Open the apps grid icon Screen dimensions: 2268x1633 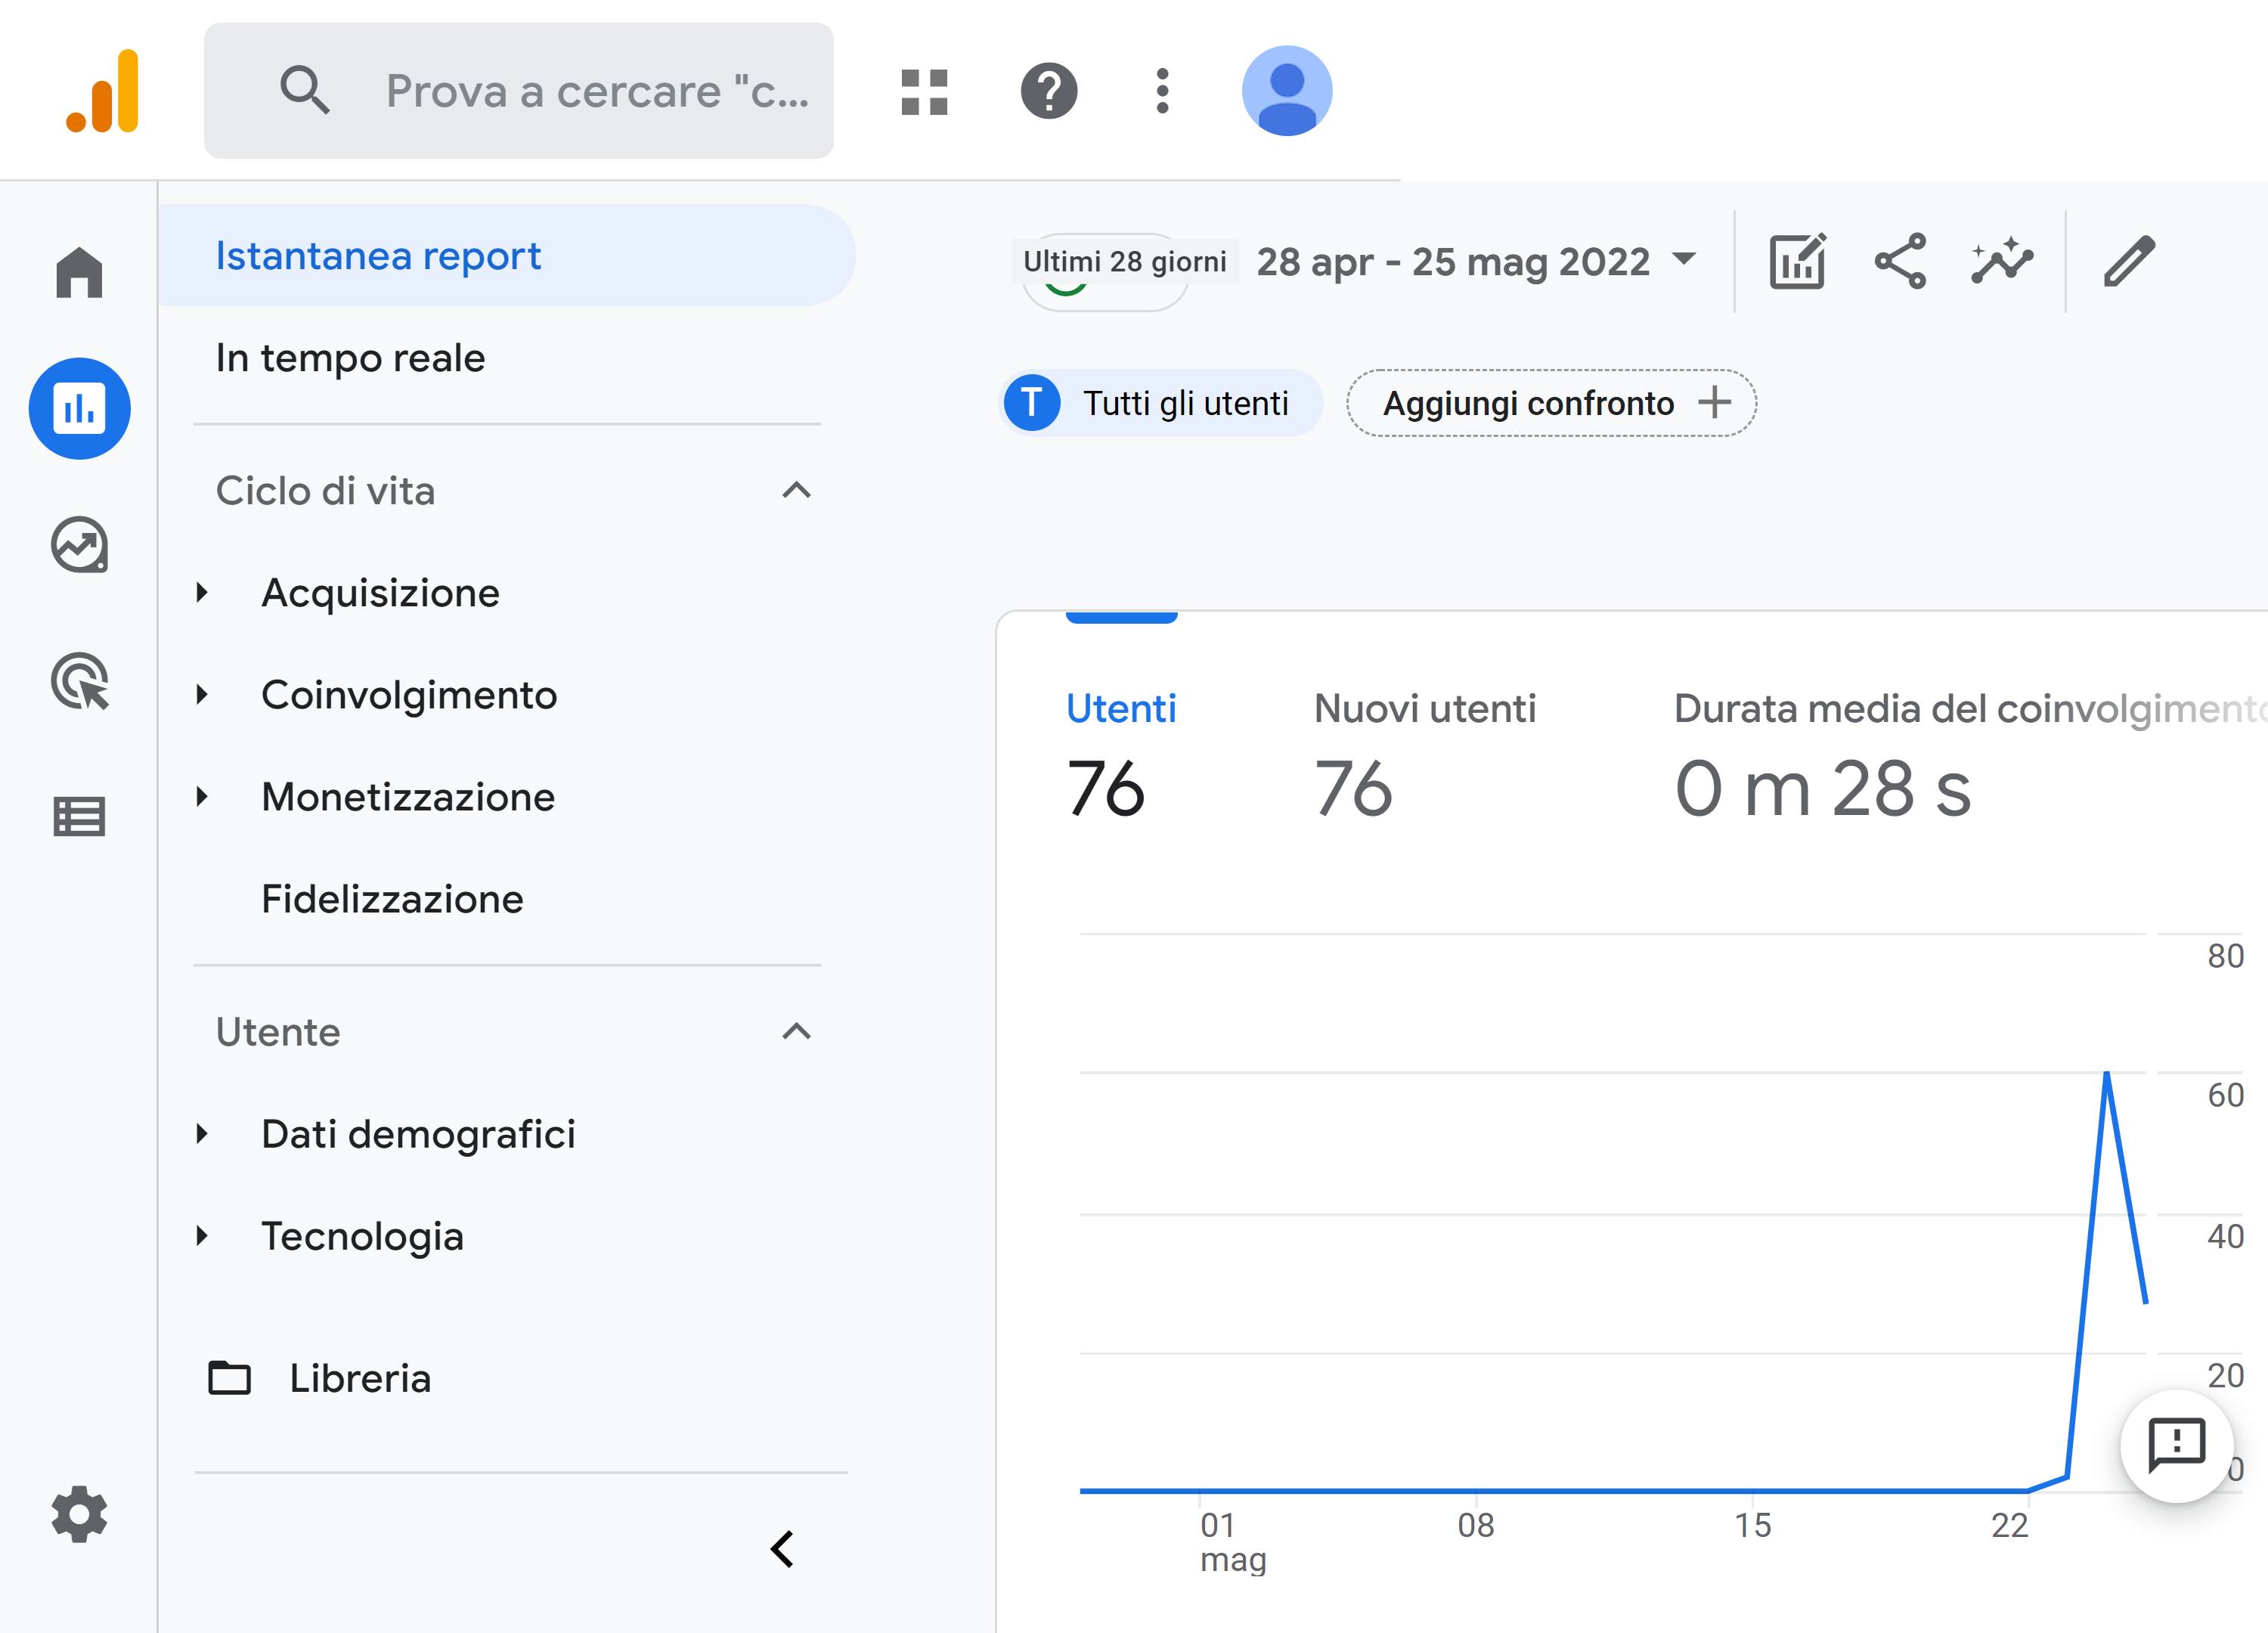[x=924, y=91]
